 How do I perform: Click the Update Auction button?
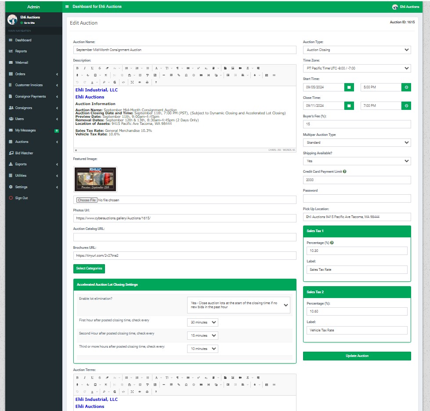[x=357, y=356]
